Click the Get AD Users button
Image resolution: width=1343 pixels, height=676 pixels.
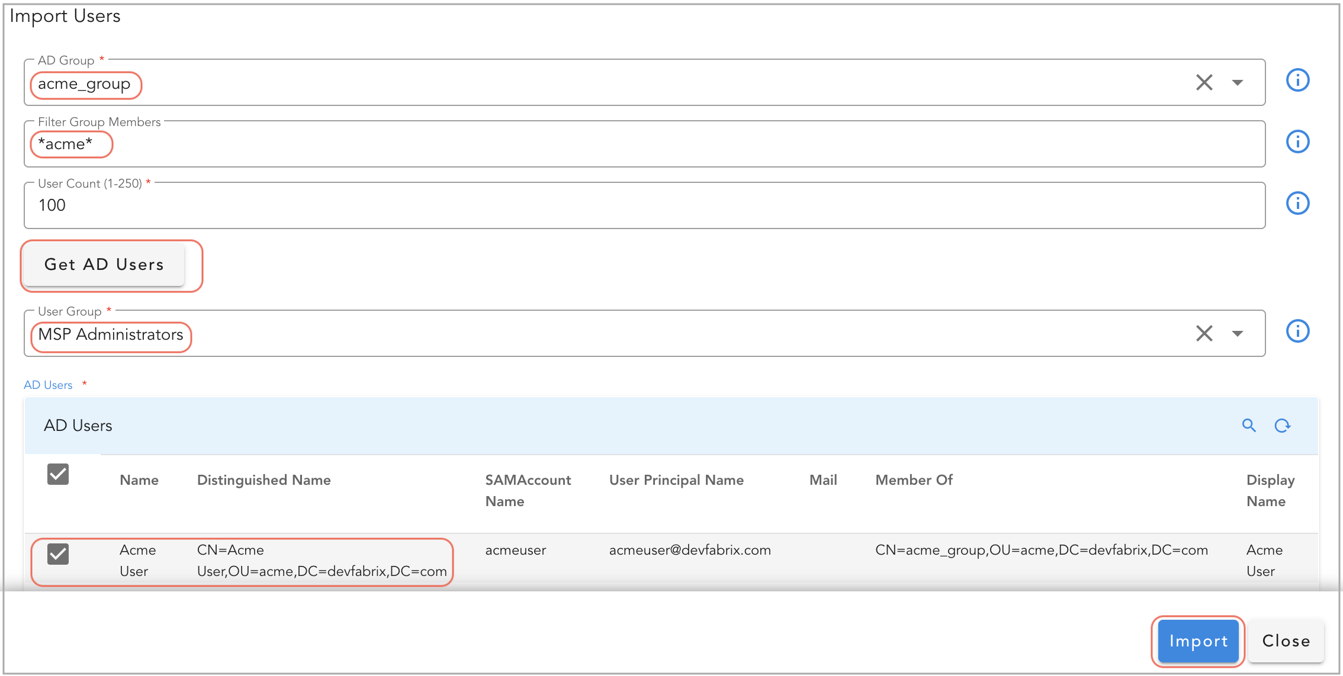click(x=105, y=265)
